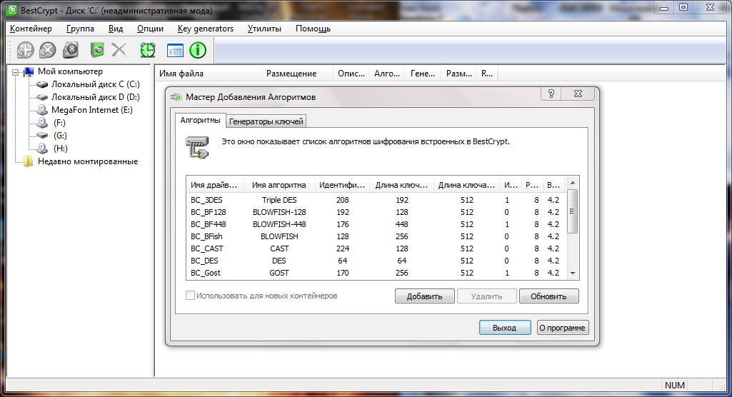Click the BestCrypt icon in the title bar
The width and height of the screenshot is (732, 397).
coord(11,10)
